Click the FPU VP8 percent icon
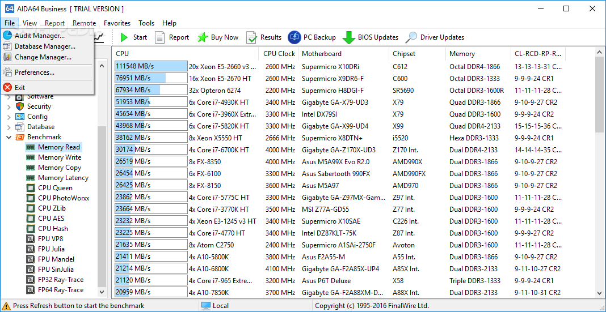This screenshot has width=606, height=312. pos(30,239)
